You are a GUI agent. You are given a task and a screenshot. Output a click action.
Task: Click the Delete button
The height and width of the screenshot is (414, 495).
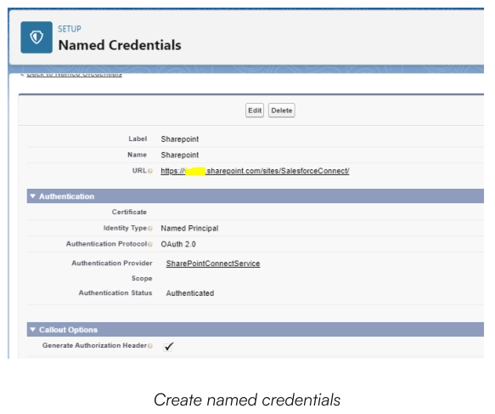click(x=282, y=111)
